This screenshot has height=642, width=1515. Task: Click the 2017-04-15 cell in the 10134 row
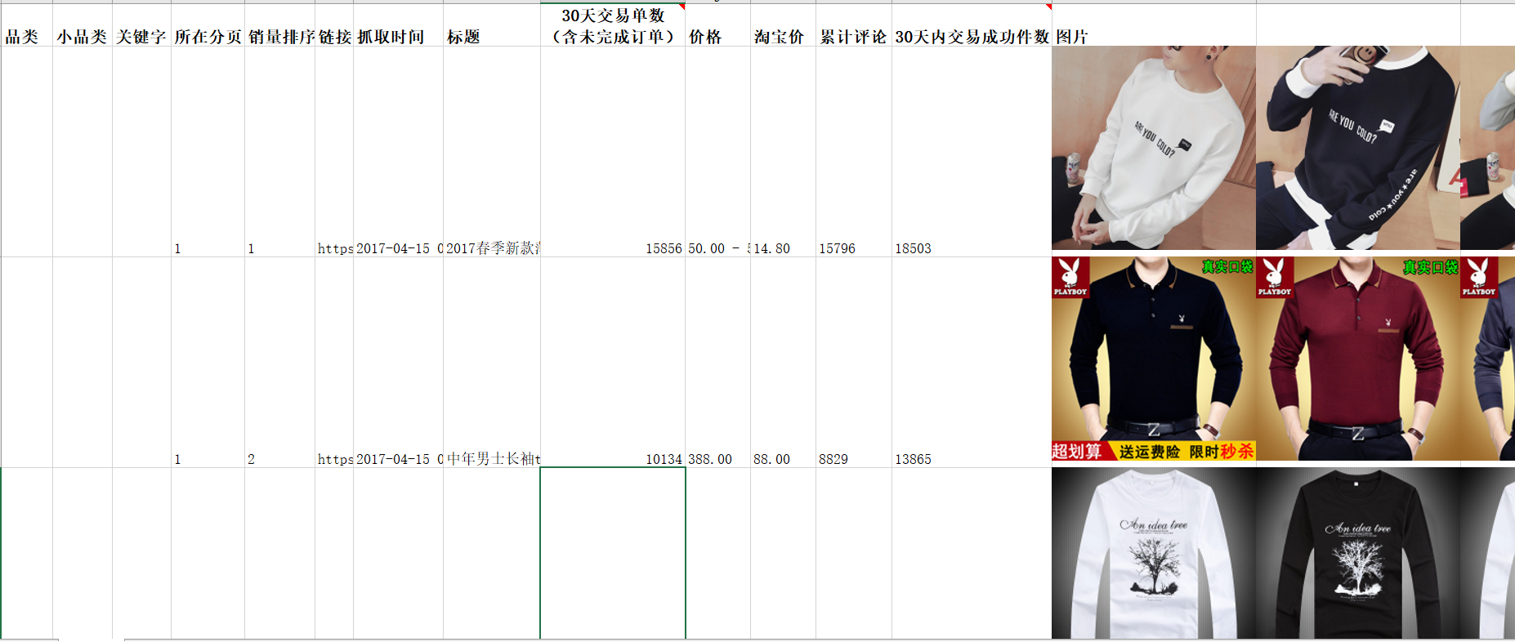(x=398, y=363)
